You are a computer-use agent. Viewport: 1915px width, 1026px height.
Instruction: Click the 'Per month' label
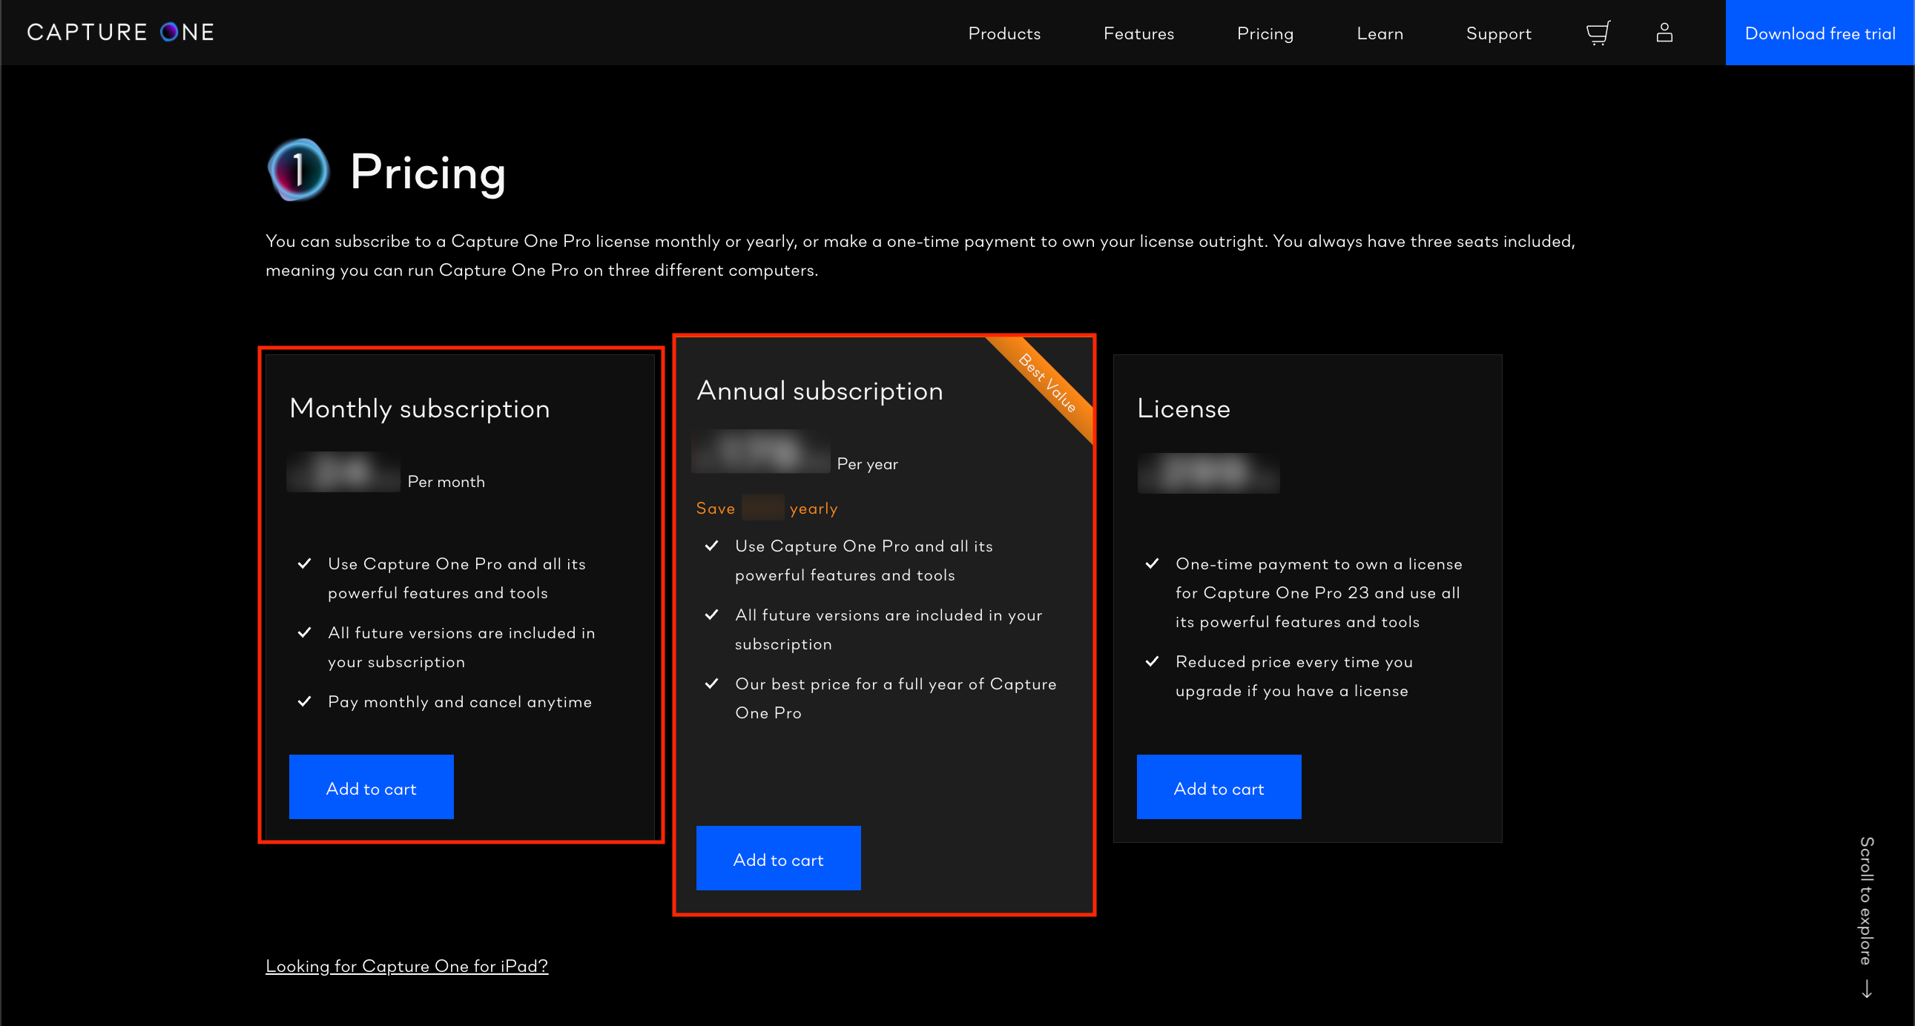(446, 481)
